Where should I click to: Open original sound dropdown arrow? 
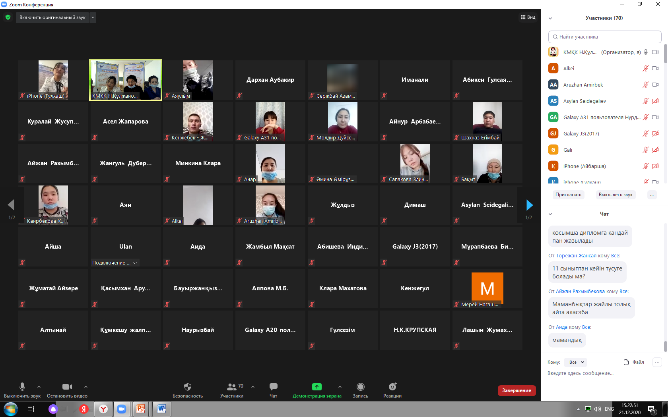(93, 17)
